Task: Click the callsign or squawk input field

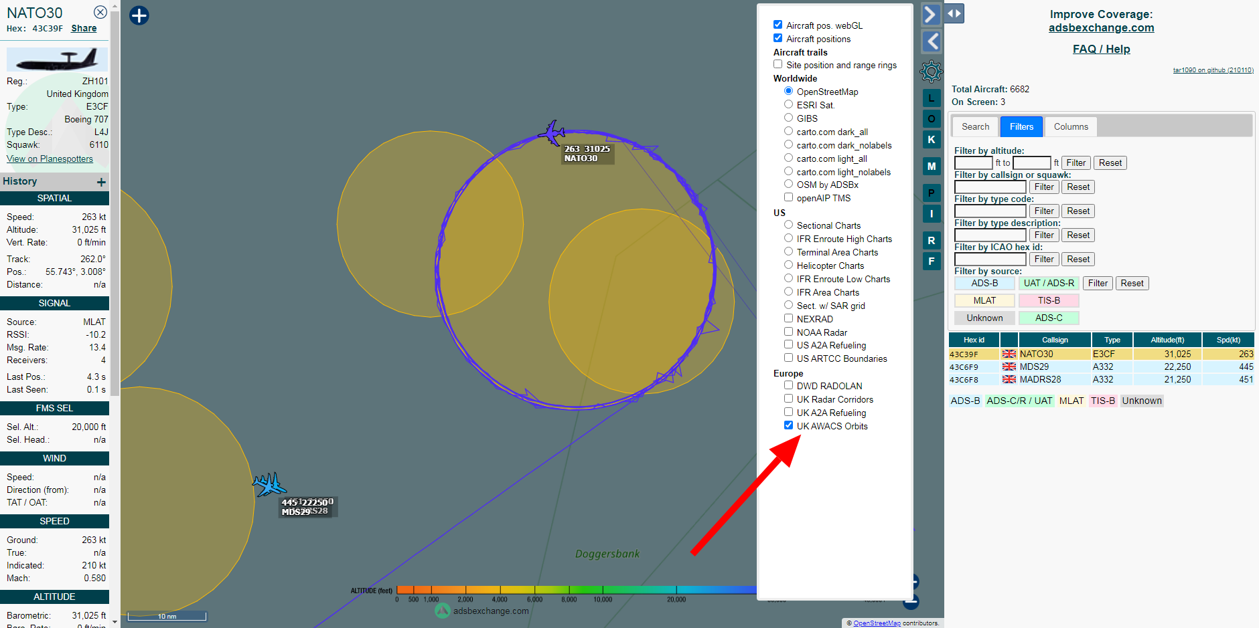Action: (990, 187)
